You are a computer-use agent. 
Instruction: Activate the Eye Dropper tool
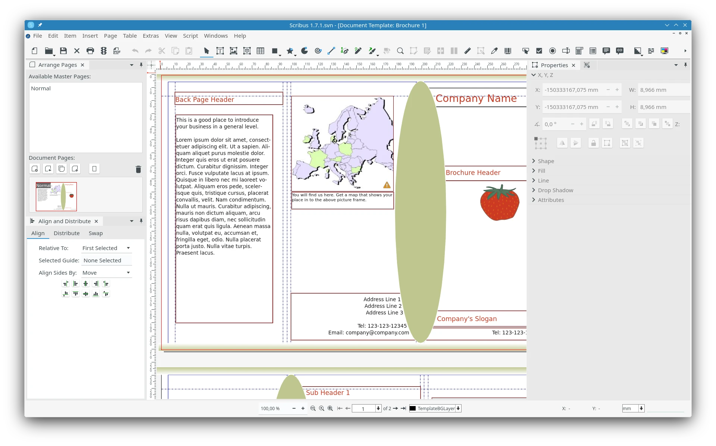494,51
